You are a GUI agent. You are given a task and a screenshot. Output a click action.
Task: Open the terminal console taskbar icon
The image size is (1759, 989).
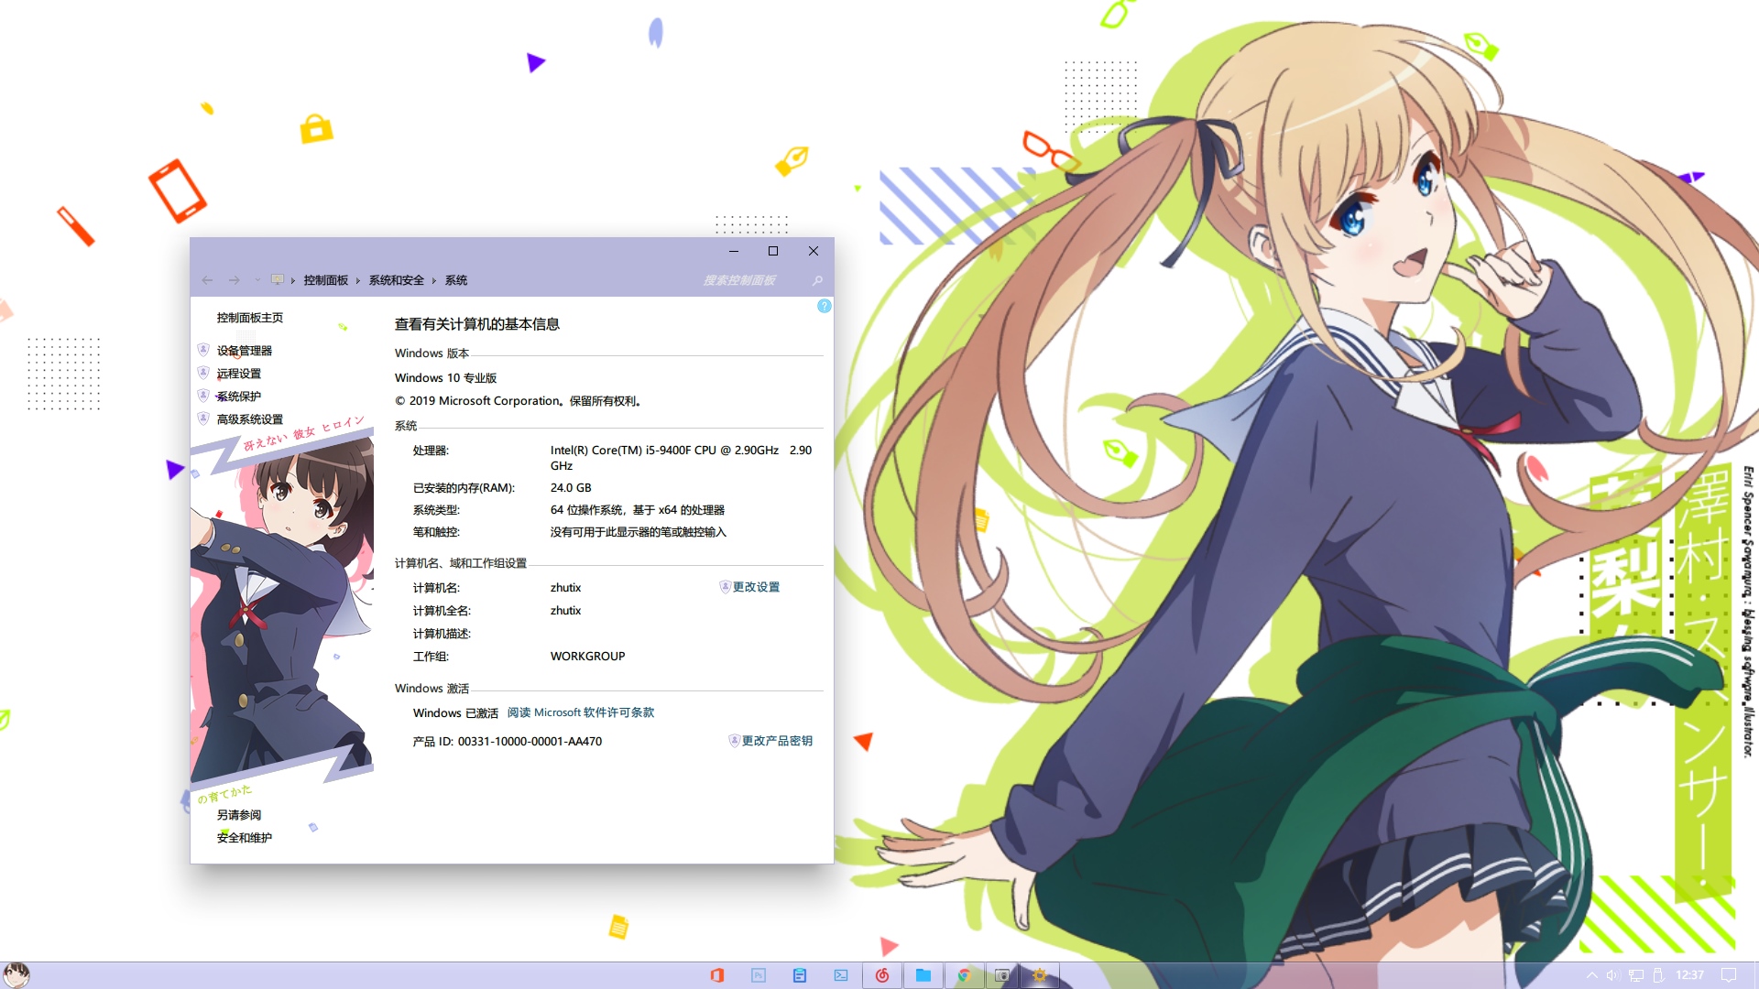pyautogui.click(x=841, y=975)
